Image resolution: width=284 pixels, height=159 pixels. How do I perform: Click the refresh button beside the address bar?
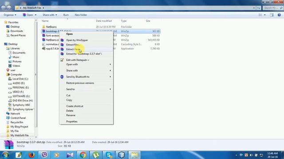click(x=258, y=8)
